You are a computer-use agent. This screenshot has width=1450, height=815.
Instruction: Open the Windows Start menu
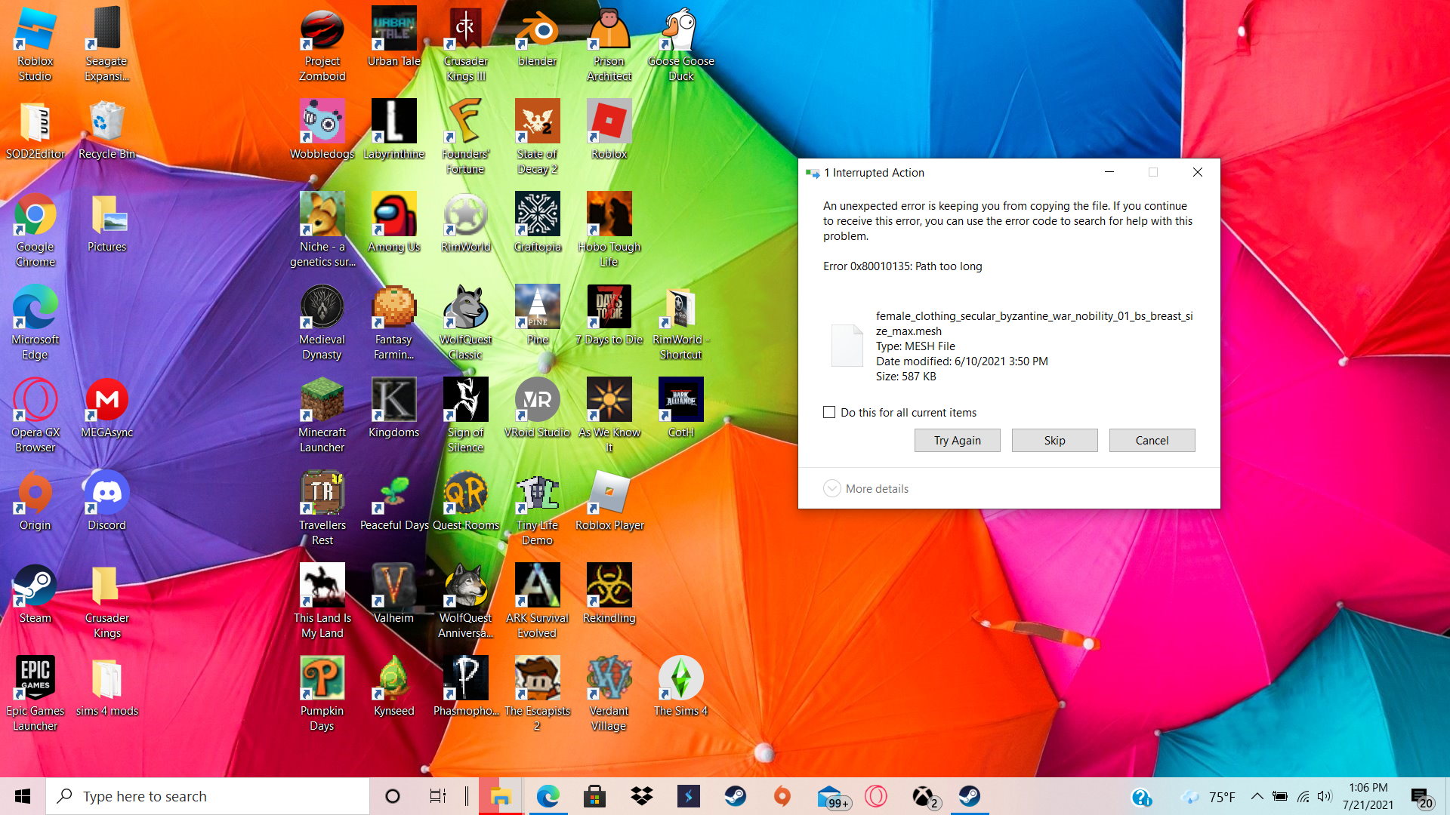click(23, 796)
